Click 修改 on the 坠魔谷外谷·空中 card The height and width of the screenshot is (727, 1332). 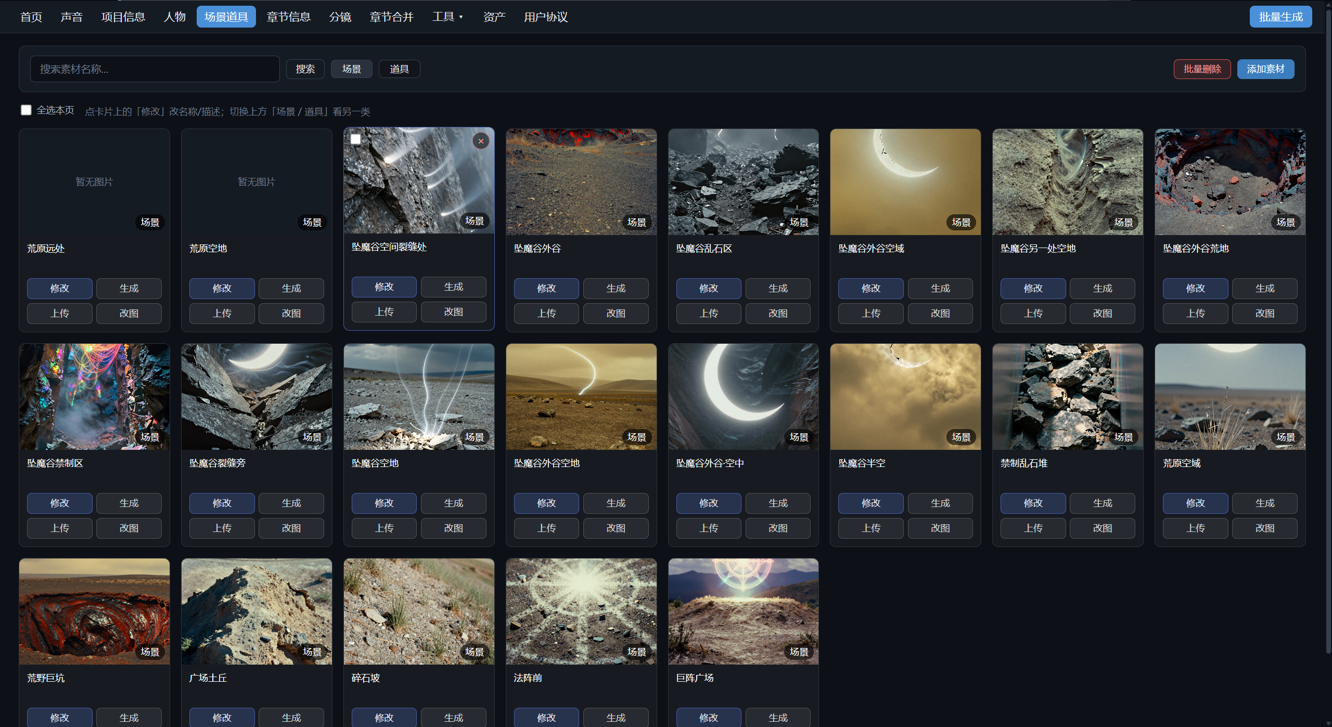pos(709,503)
